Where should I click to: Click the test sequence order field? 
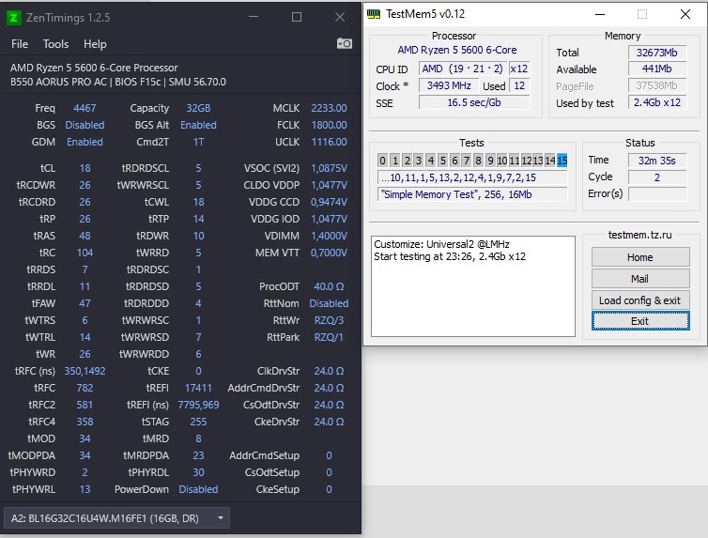[472, 177]
